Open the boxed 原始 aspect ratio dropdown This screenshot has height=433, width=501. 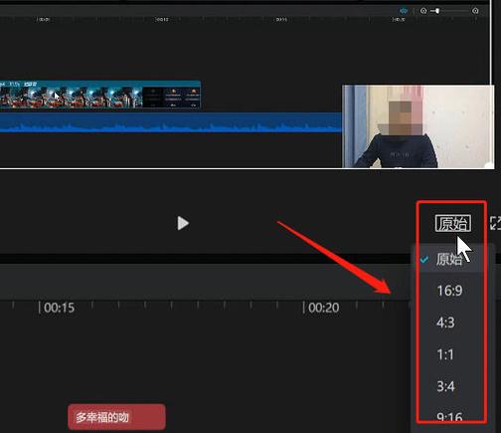coord(453,223)
